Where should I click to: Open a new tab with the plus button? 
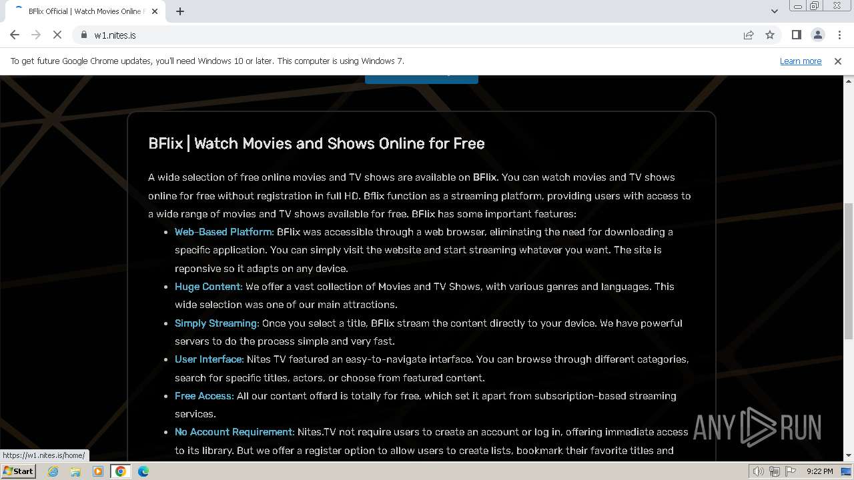[180, 11]
